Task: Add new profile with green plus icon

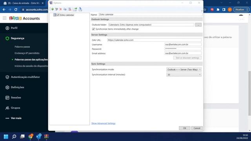Action: tap(52, 9)
